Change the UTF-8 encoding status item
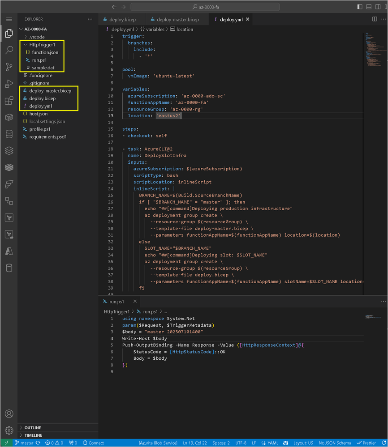Screen dimensions: 388x447 pos(241,443)
